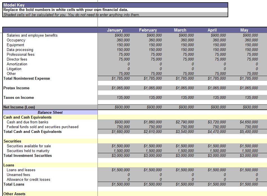
Task: Click February Cash and due from banks $1,860,000
Action: pos(153,122)
